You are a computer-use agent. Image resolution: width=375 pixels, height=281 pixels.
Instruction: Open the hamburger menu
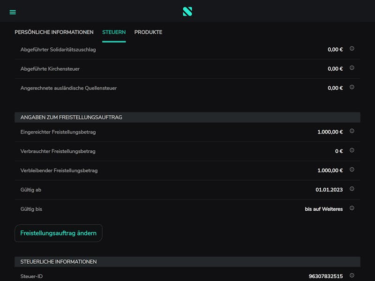(13, 12)
